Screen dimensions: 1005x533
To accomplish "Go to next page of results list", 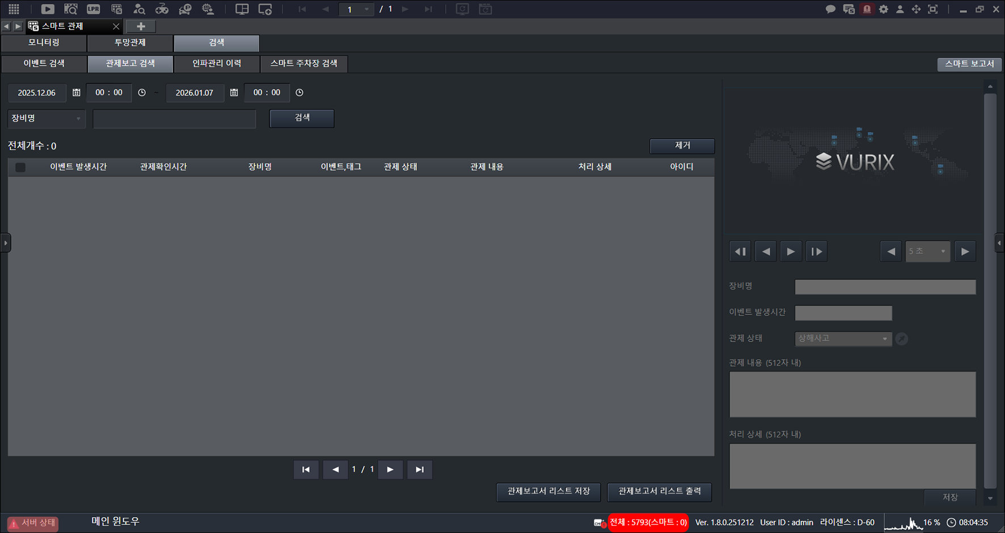I will tap(390, 470).
